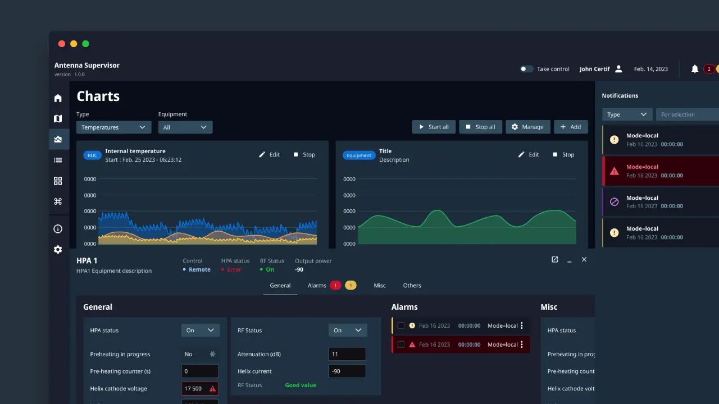
Task: Open the dashboard grid sidebar icon
Action: point(58,181)
